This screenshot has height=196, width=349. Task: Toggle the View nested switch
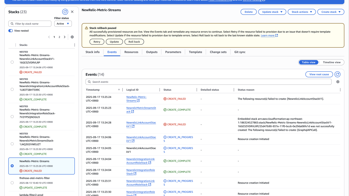click(x=11, y=30)
